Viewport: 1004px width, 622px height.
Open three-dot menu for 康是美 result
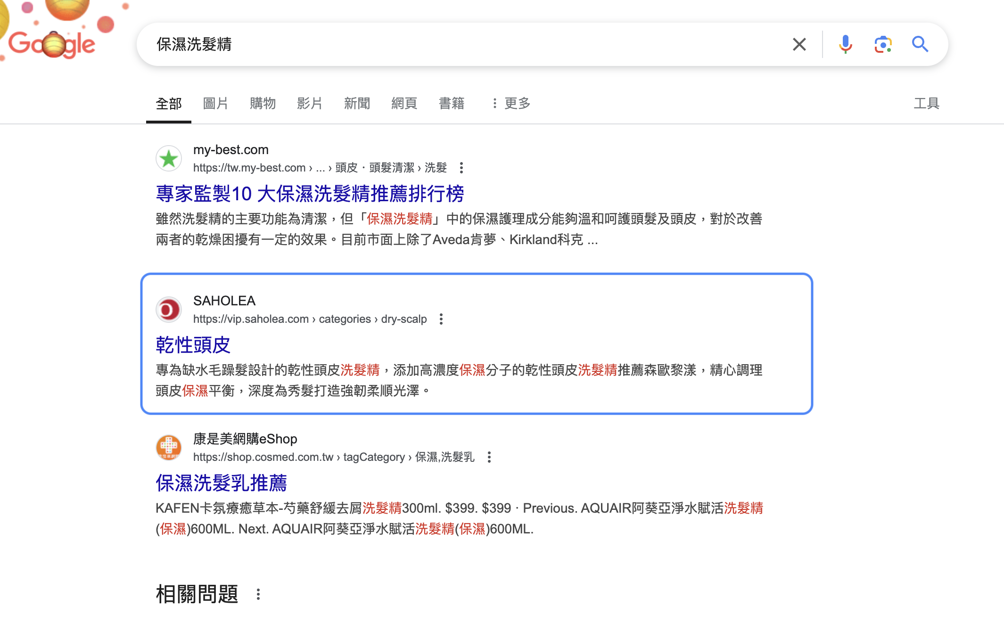(489, 457)
